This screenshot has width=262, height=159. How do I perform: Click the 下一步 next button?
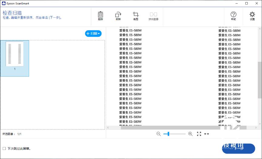tap(238, 148)
